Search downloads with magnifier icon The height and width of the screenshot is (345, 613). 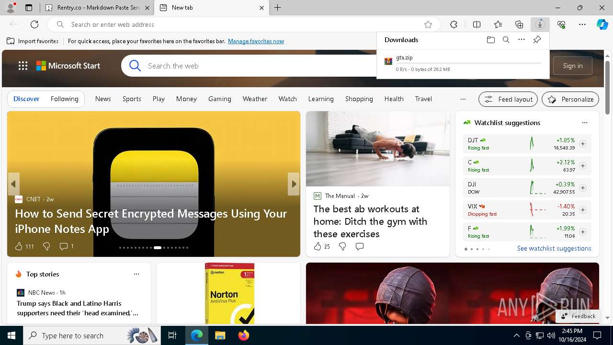click(x=506, y=40)
